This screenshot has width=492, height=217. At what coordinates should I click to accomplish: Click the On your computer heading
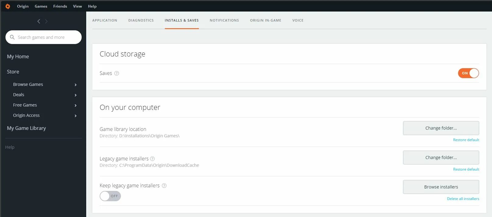click(x=130, y=107)
